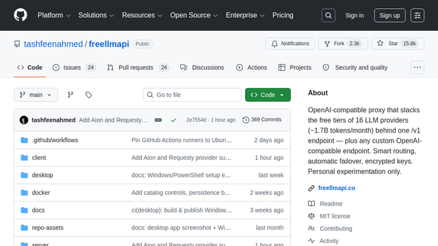Click tashfeenahmed avatar in commit row
Viewport: 438px width, 246px height.
[24, 120]
